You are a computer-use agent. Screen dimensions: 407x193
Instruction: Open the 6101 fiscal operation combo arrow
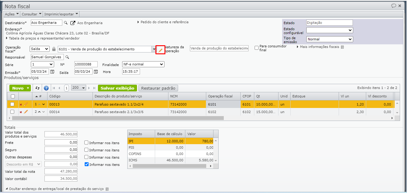(154, 49)
